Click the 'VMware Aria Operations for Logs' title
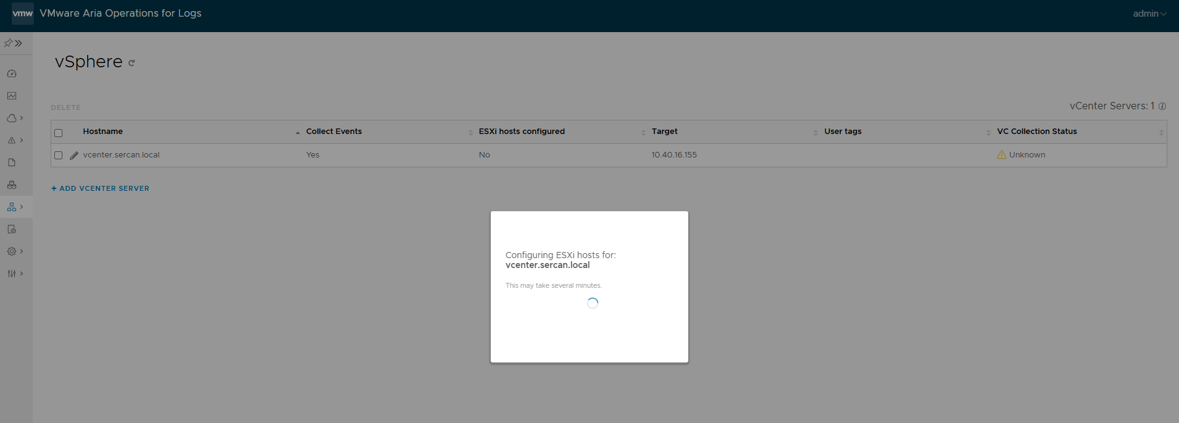Image resolution: width=1179 pixels, height=423 pixels. [x=120, y=13]
